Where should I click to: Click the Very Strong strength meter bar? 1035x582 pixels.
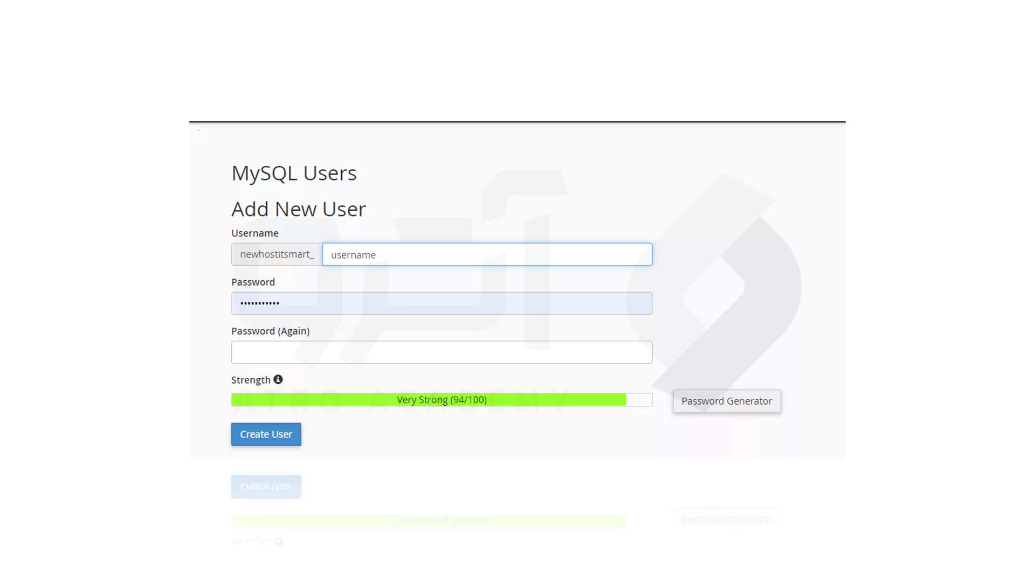pyautogui.click(x=441, y=400)
